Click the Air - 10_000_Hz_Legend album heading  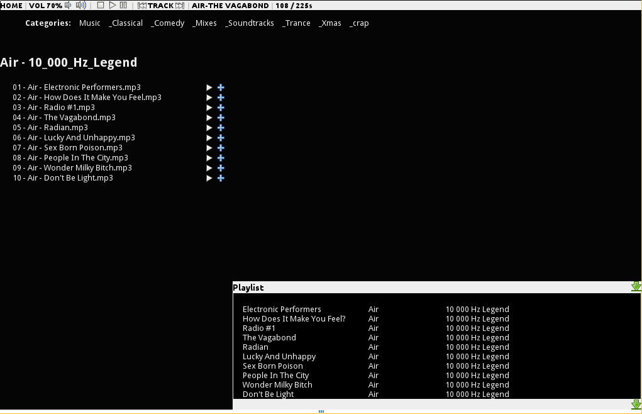click(69, 62)
